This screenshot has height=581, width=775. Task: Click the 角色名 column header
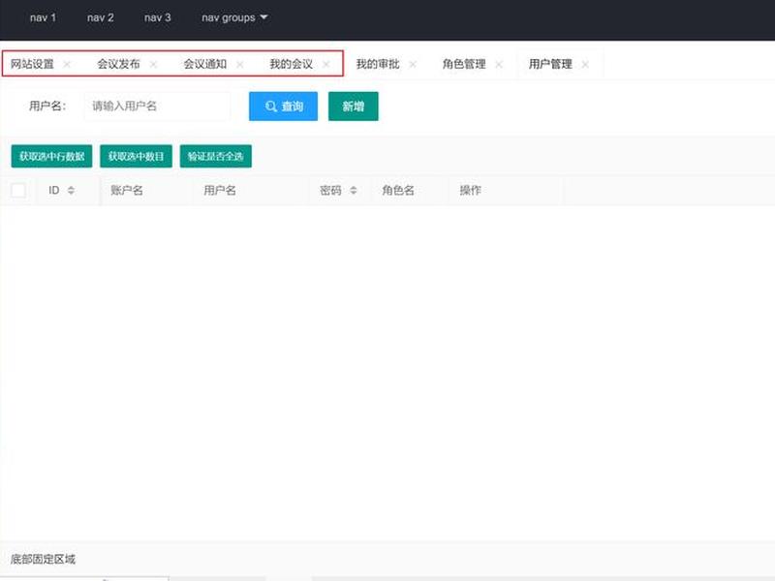coord(398,190)
